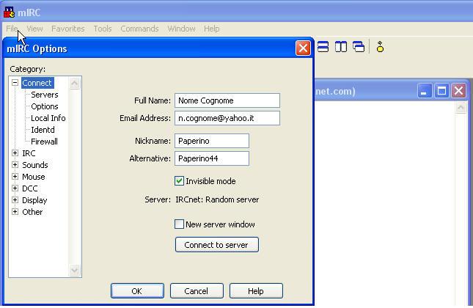Click the Tile Horizontal windows icon
The image size is (473, 308).
coord(323,47)
